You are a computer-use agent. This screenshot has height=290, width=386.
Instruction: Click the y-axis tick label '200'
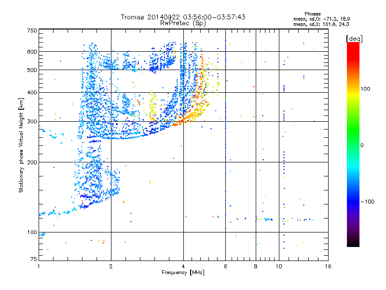(32, 162)
